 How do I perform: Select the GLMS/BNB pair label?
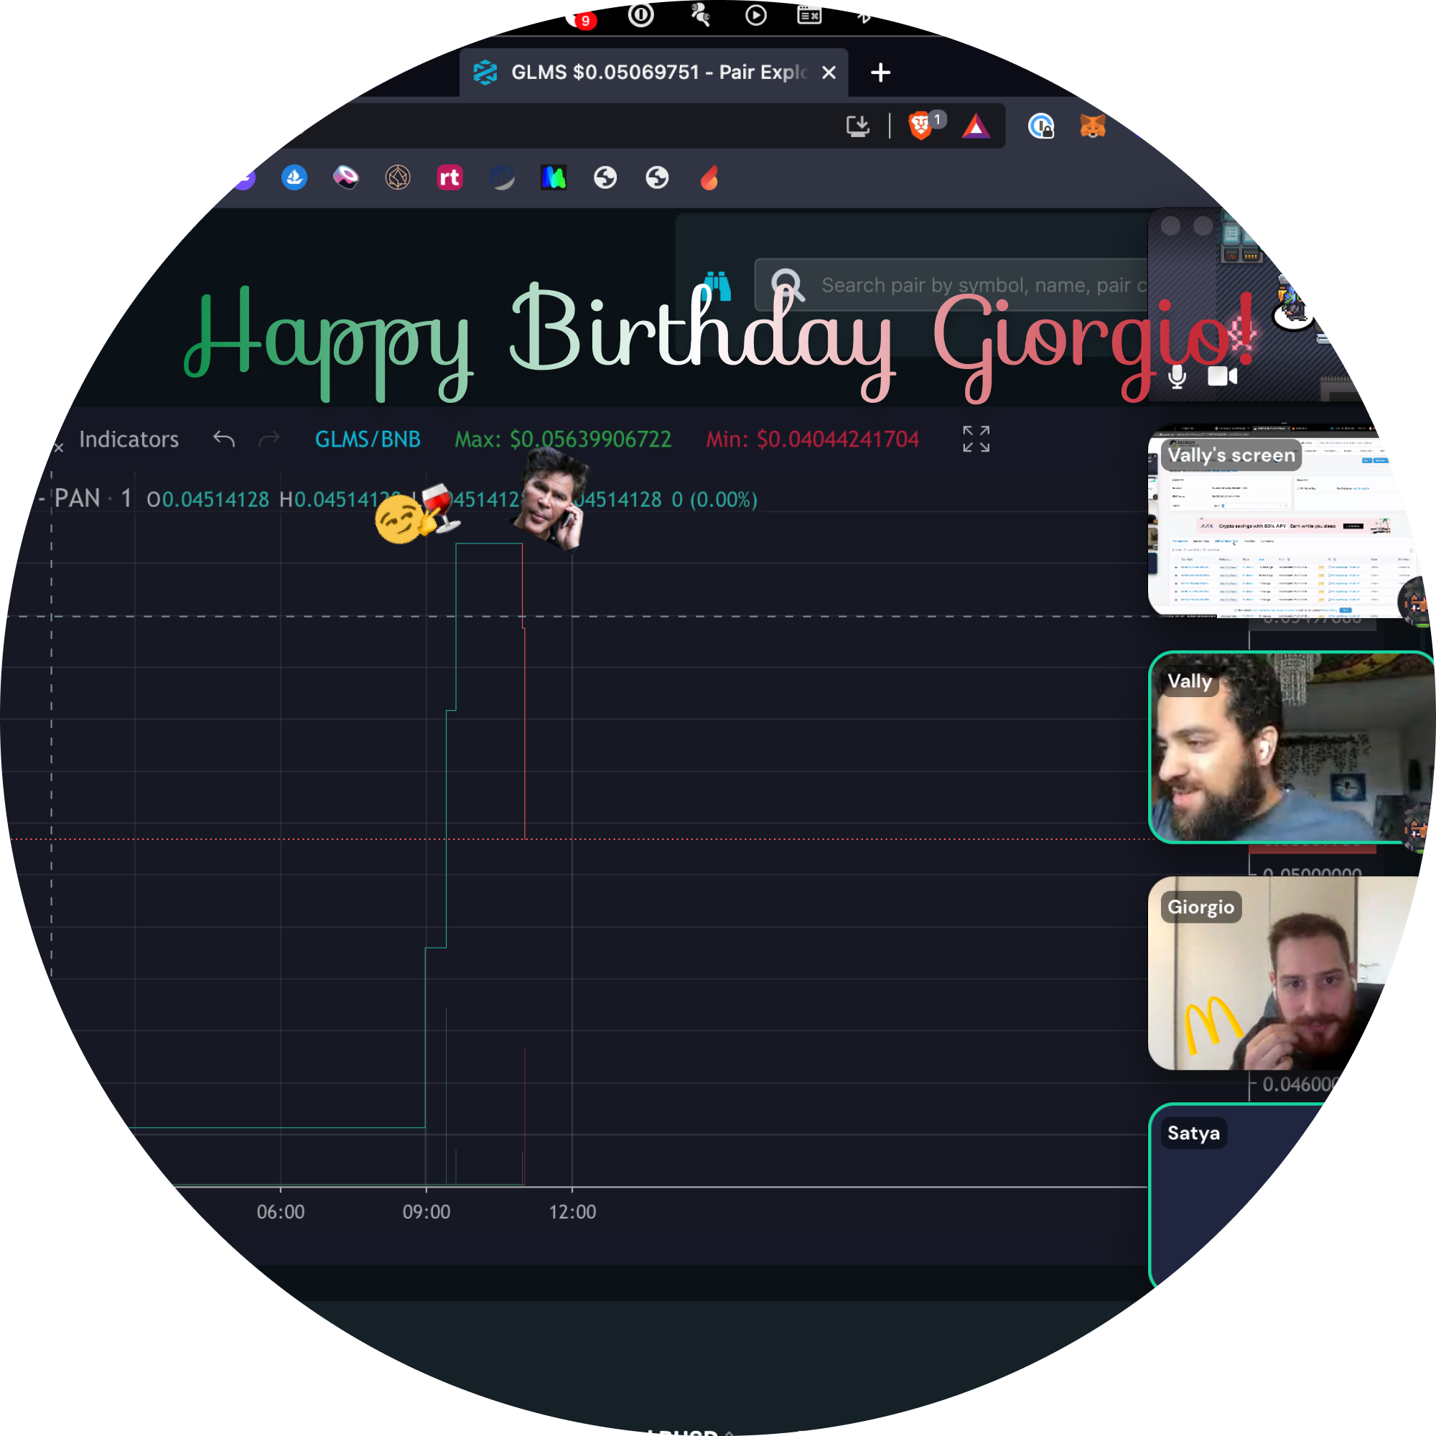(x=368, y=439)
